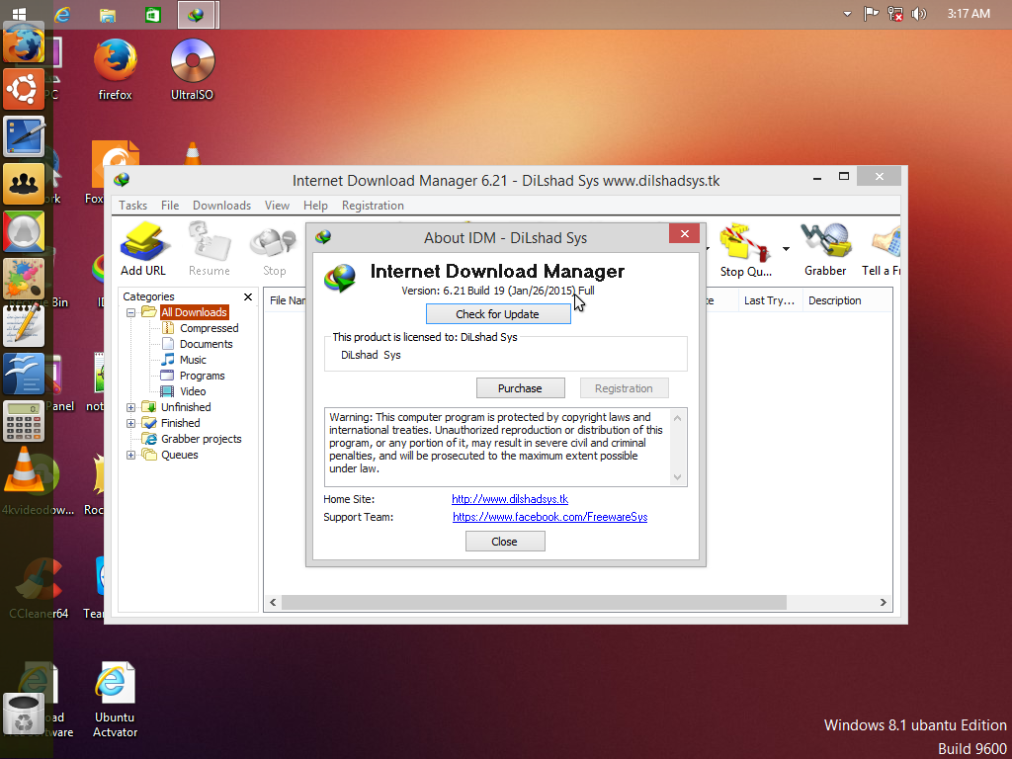Select Grabber projects item
This screenshot has width=1012, height=759.
202,439
